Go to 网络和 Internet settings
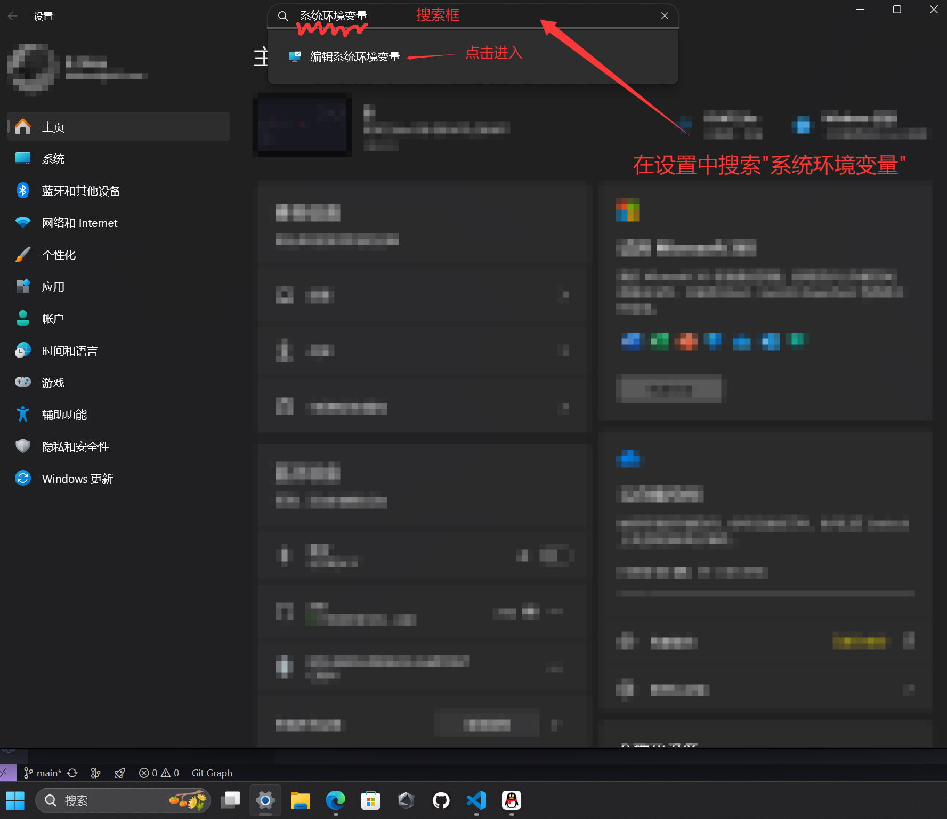 click(x=79, y=223)
